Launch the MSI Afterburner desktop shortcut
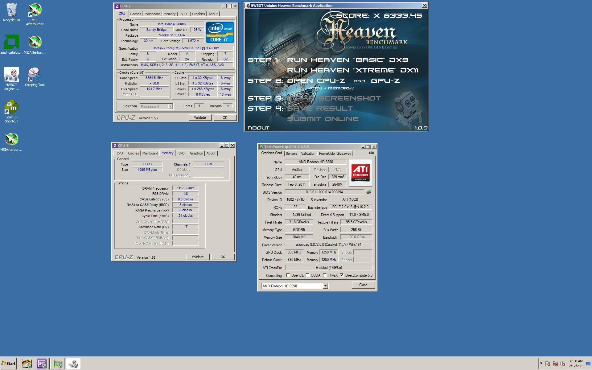This screenshot has height=370, width=592. click(35, 14)
